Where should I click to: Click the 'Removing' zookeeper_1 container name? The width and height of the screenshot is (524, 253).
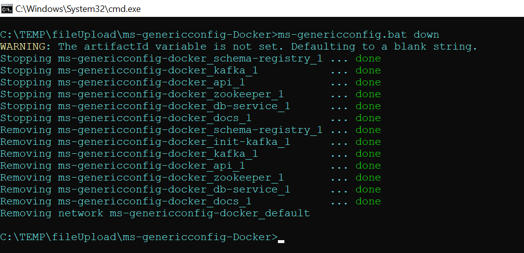[x=171, y=178]
